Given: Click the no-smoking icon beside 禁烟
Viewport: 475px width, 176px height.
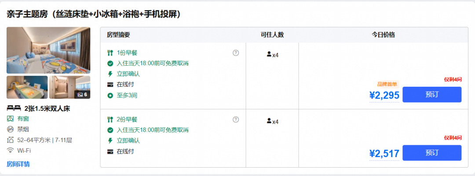Looking at the screenshot, I should tap(11, 129).
